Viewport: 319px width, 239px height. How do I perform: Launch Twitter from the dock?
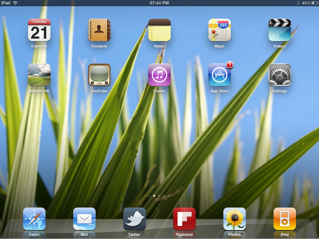pyautogui.click(x=134, y=219)
